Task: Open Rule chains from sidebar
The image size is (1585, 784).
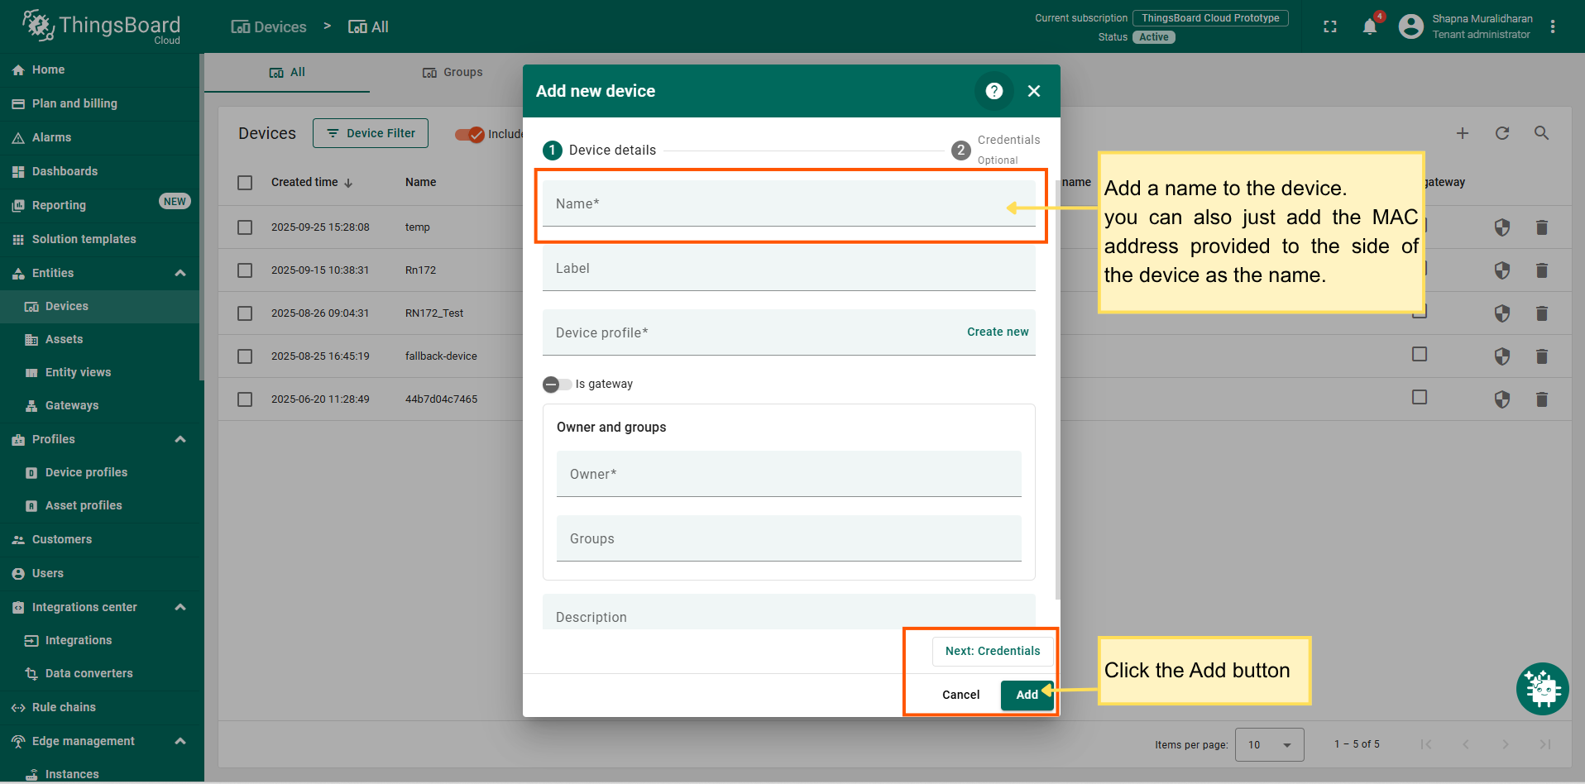Action: tap(64, 707)
